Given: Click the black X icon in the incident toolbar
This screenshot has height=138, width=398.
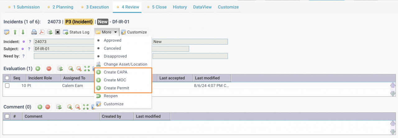Looking at the screenshot, I should (58, 32).
